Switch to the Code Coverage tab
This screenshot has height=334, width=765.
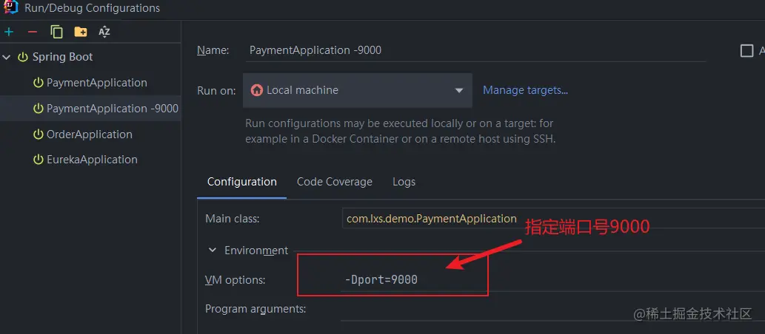click(335, 182)
